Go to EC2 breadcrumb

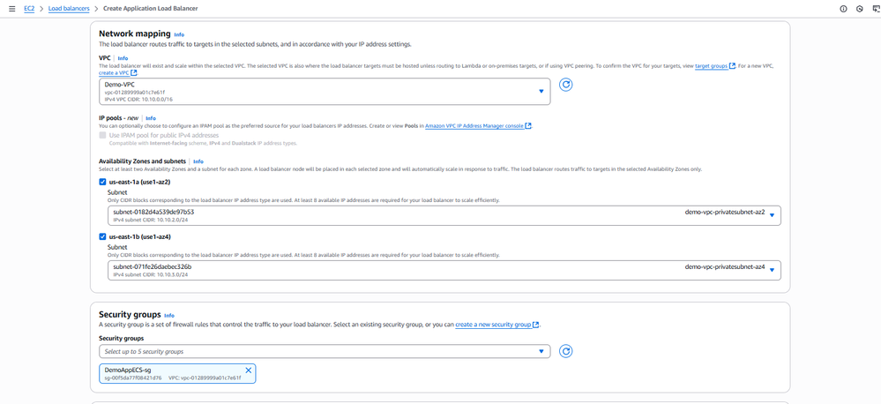pyautogui.click(x=29, y=8)
